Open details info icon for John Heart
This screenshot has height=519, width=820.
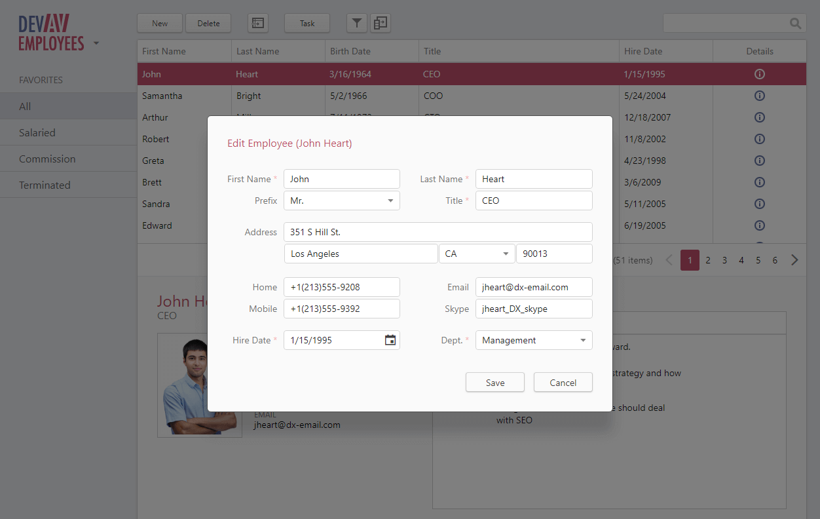pos(760,74)
